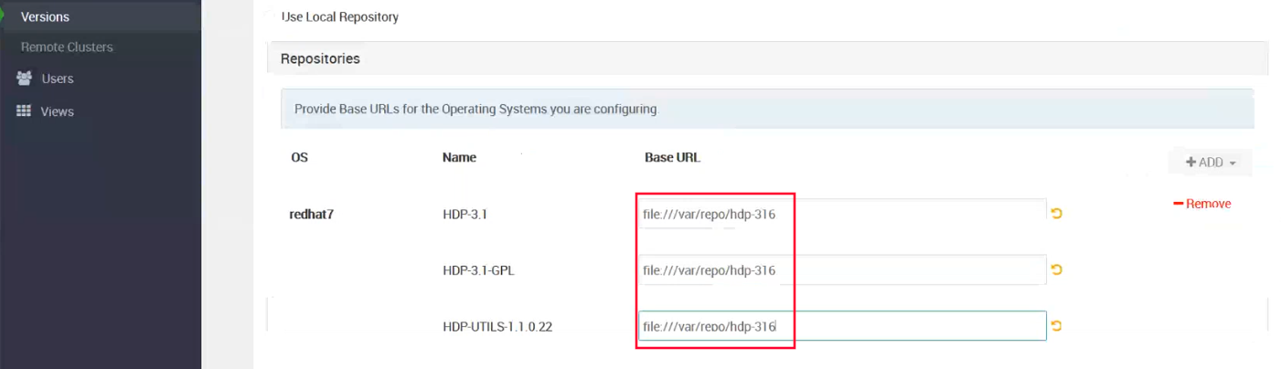Open Versions in the sidebar
The height and width of the screenshot is (369, 1281).
point(45,16)
